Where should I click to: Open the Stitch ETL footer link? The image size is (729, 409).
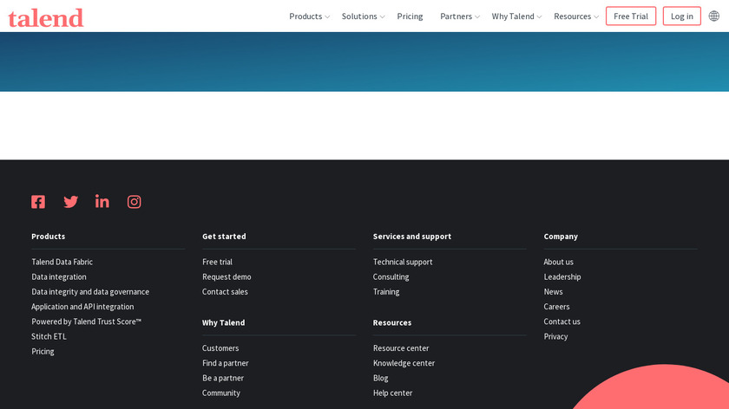(49, 336)
